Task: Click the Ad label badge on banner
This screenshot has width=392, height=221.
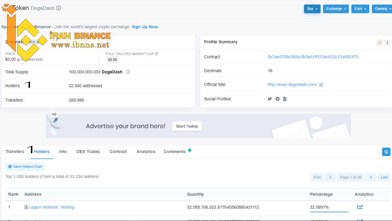Action: [x=54, y=114]
